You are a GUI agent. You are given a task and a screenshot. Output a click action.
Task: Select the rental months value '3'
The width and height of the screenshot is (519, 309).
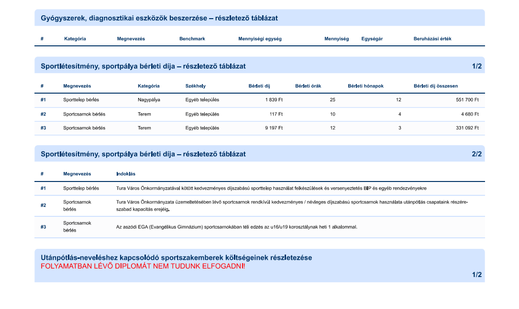(x=399, y=128)
